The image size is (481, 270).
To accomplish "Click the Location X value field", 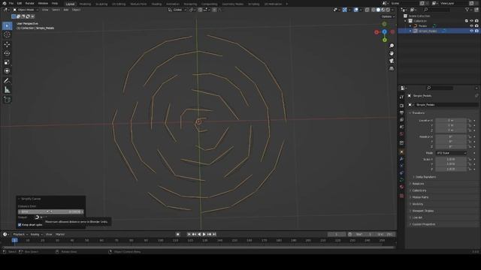I will point(450,121).
